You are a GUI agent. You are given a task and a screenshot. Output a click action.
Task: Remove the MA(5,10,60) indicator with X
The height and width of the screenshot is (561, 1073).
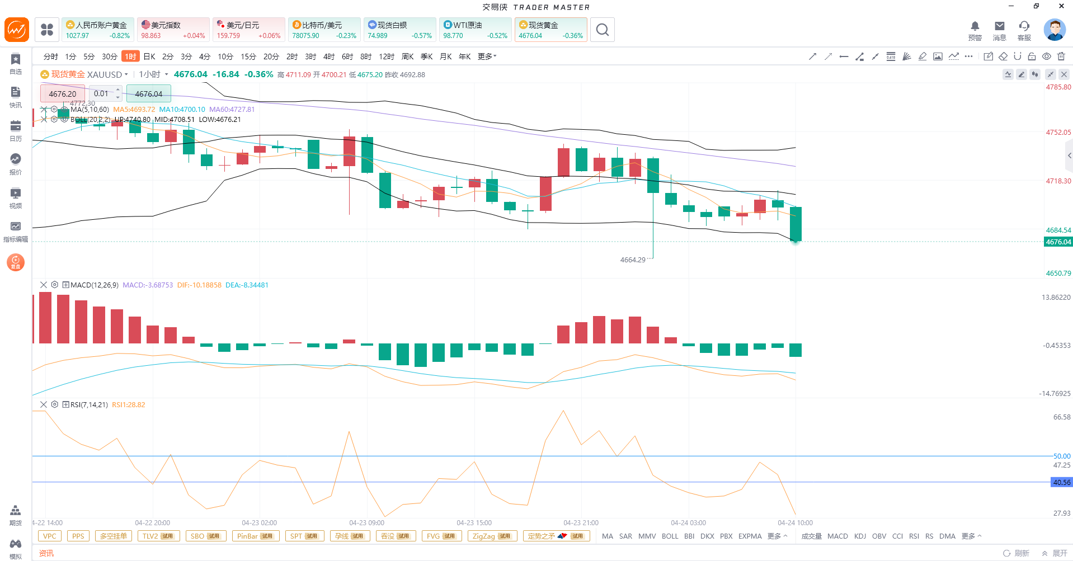[x=44, y=110]
